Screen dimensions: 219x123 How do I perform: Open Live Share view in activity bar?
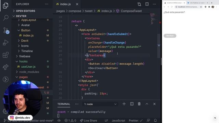[5, 67]
